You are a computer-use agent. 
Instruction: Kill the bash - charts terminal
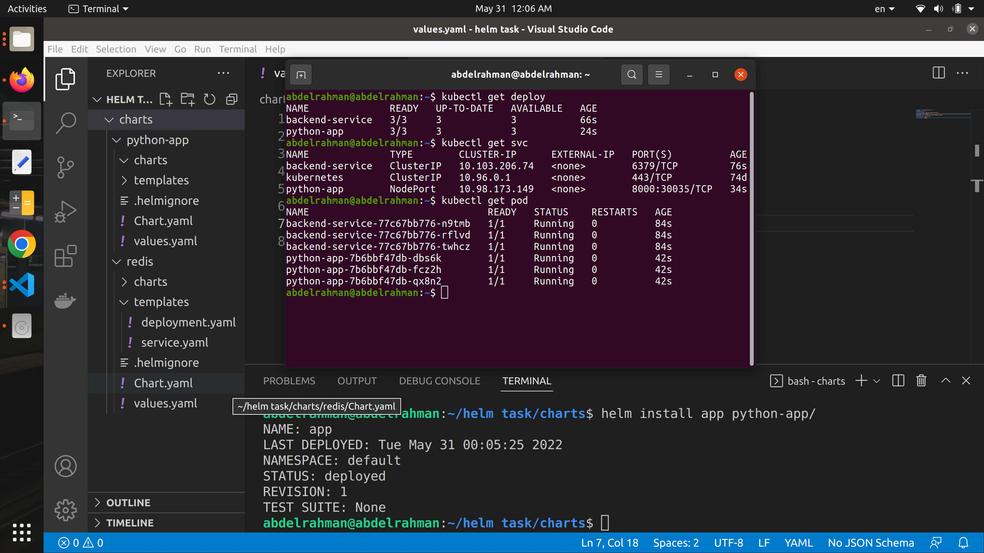pos(921,381)
